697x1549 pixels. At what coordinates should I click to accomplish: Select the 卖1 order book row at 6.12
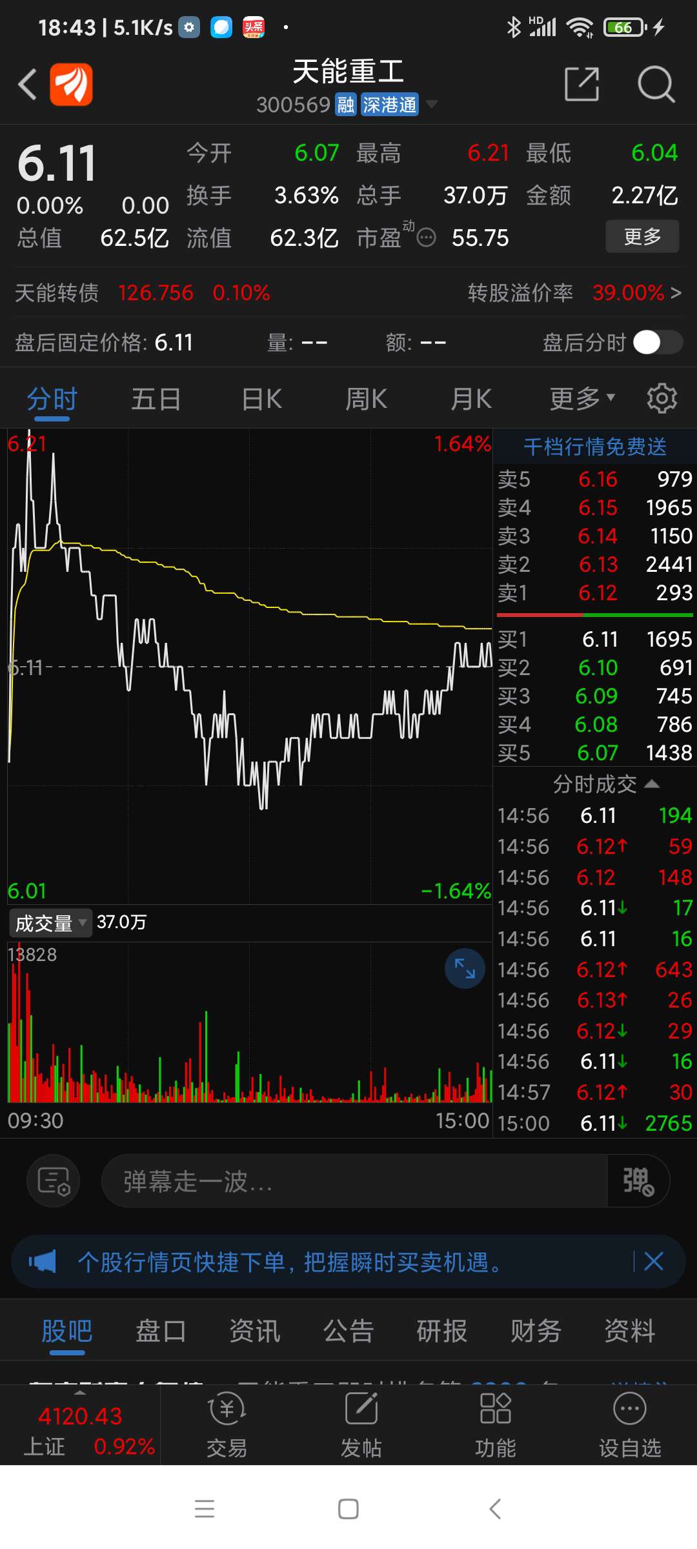595,592
